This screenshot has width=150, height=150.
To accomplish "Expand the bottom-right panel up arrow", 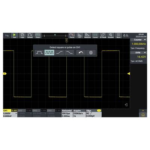I will click(x=143, y=110).
